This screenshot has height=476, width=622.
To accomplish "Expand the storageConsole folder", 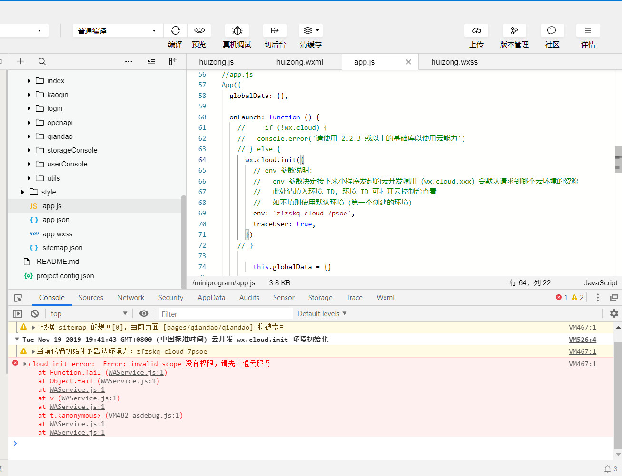I will pos(72,150).
